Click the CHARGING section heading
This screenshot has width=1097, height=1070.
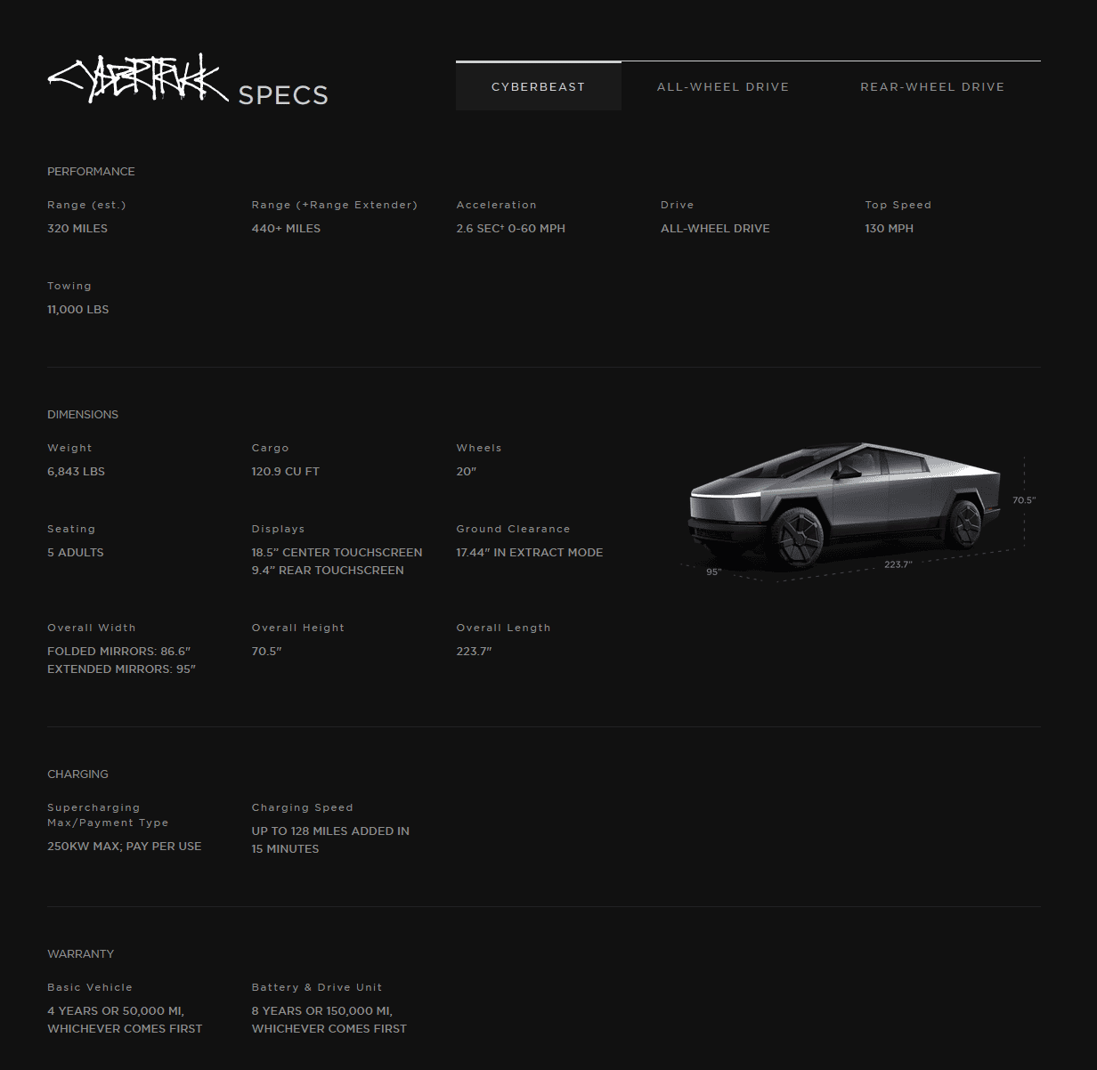[x=77, y=774]
